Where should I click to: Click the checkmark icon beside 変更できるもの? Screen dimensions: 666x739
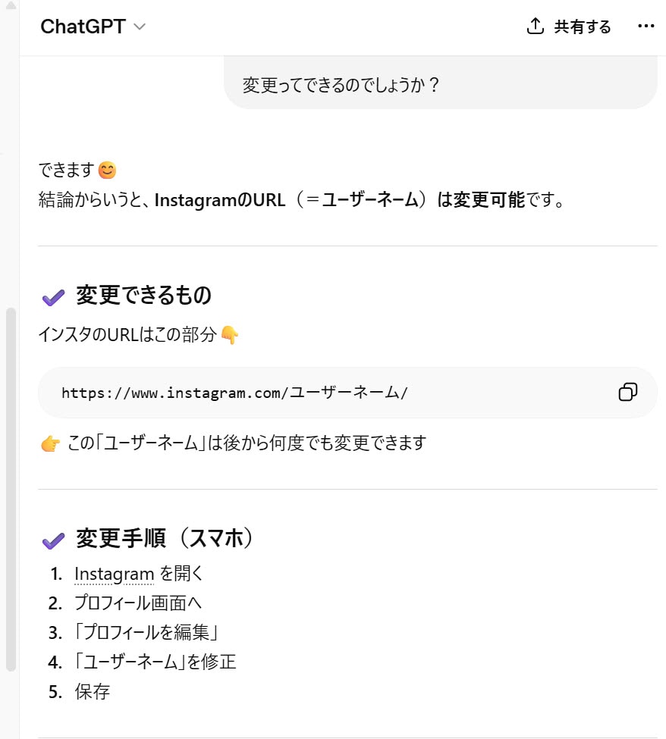tap(53, 296)
